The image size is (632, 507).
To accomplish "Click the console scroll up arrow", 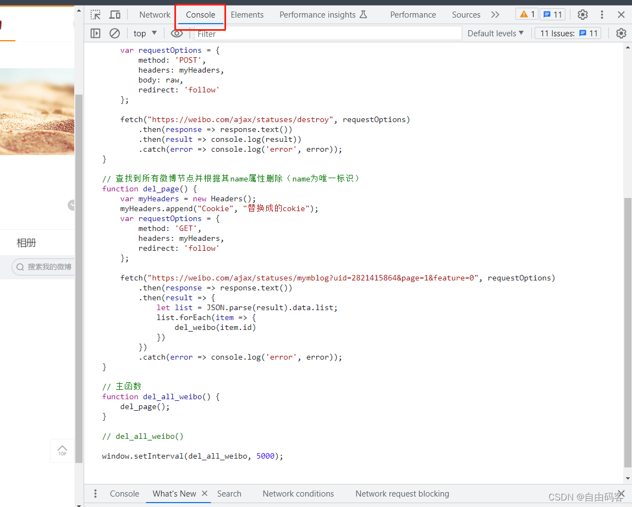I will click(628, 47).
